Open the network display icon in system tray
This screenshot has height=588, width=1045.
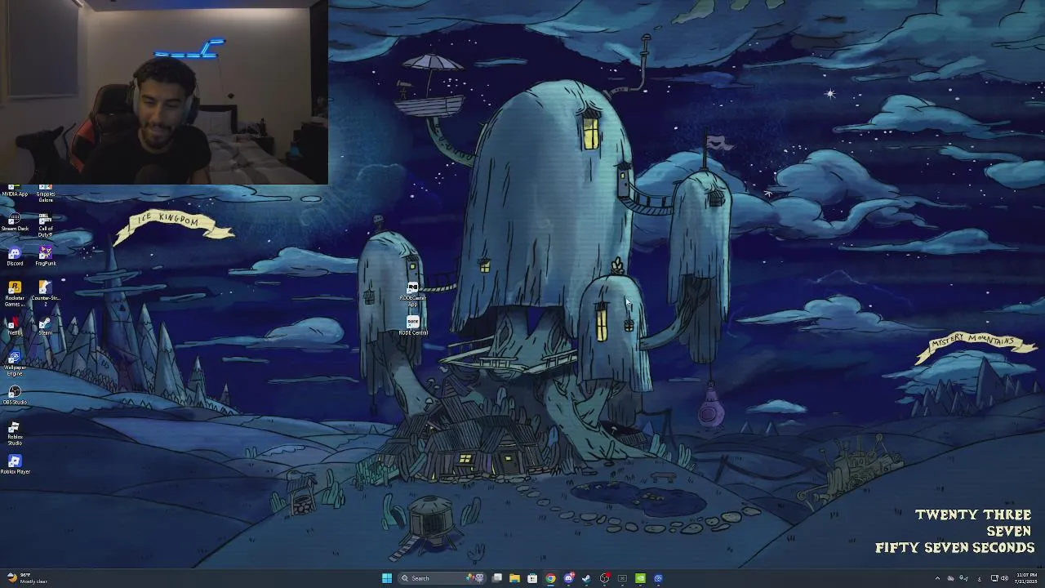click(x=994, y=578)
